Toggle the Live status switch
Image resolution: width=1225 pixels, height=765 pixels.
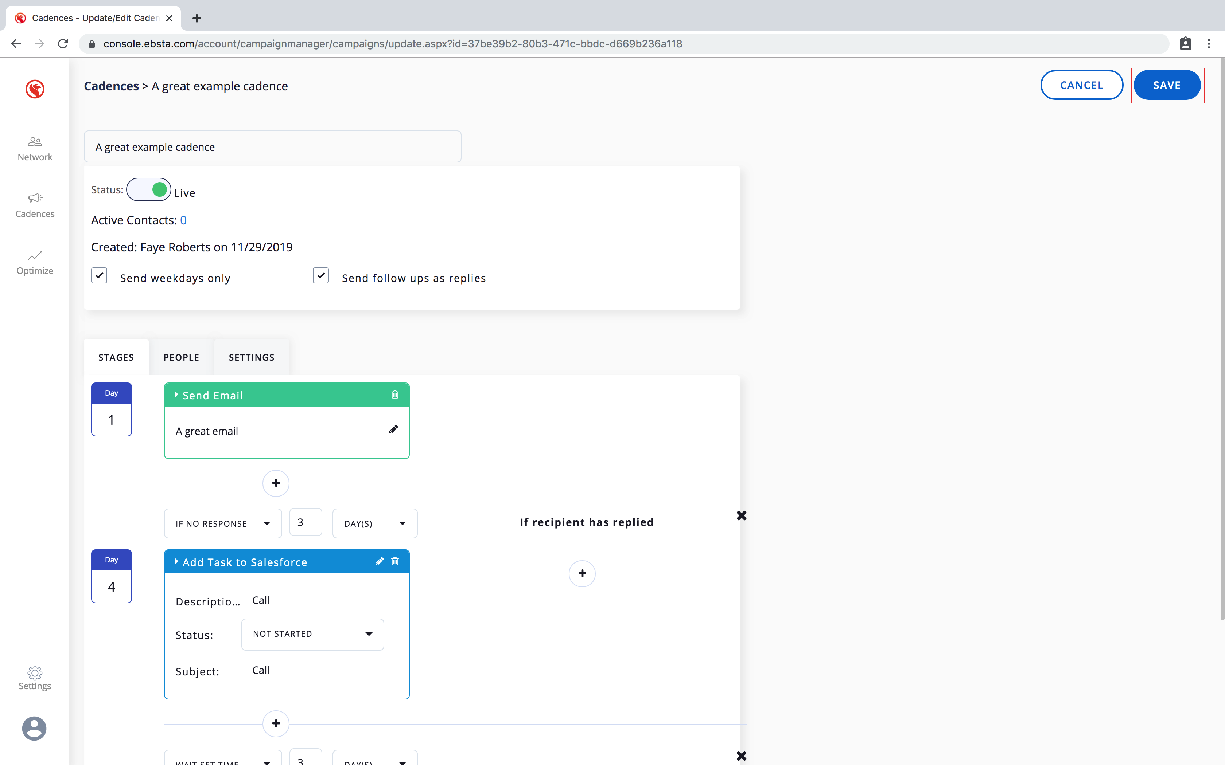tap(149, 190)
